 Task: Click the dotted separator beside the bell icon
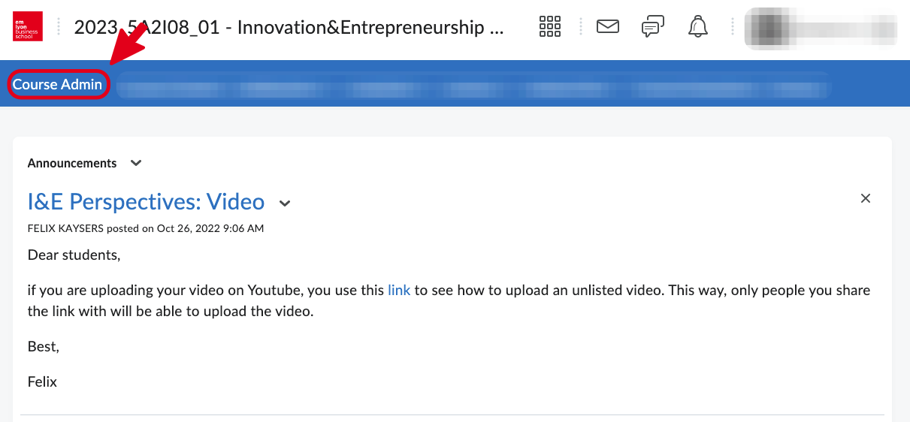[732, 27]
